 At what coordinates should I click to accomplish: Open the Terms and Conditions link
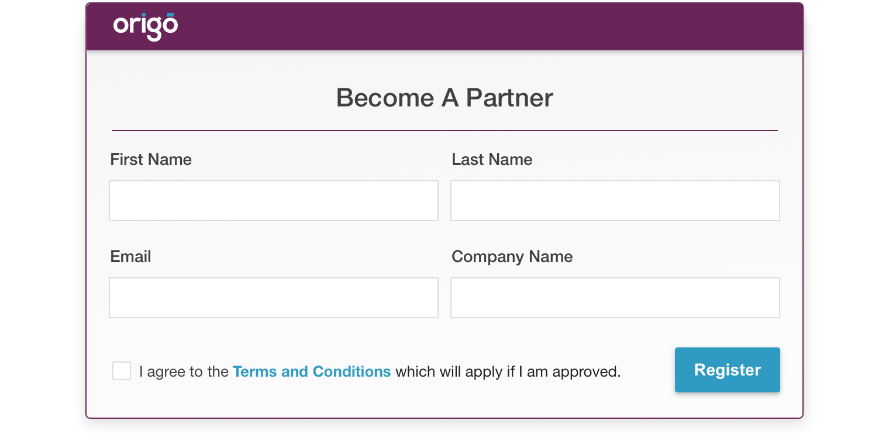(312, 371)
